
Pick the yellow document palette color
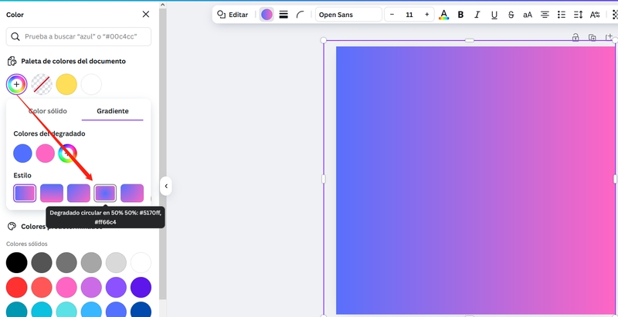(66, 84)
